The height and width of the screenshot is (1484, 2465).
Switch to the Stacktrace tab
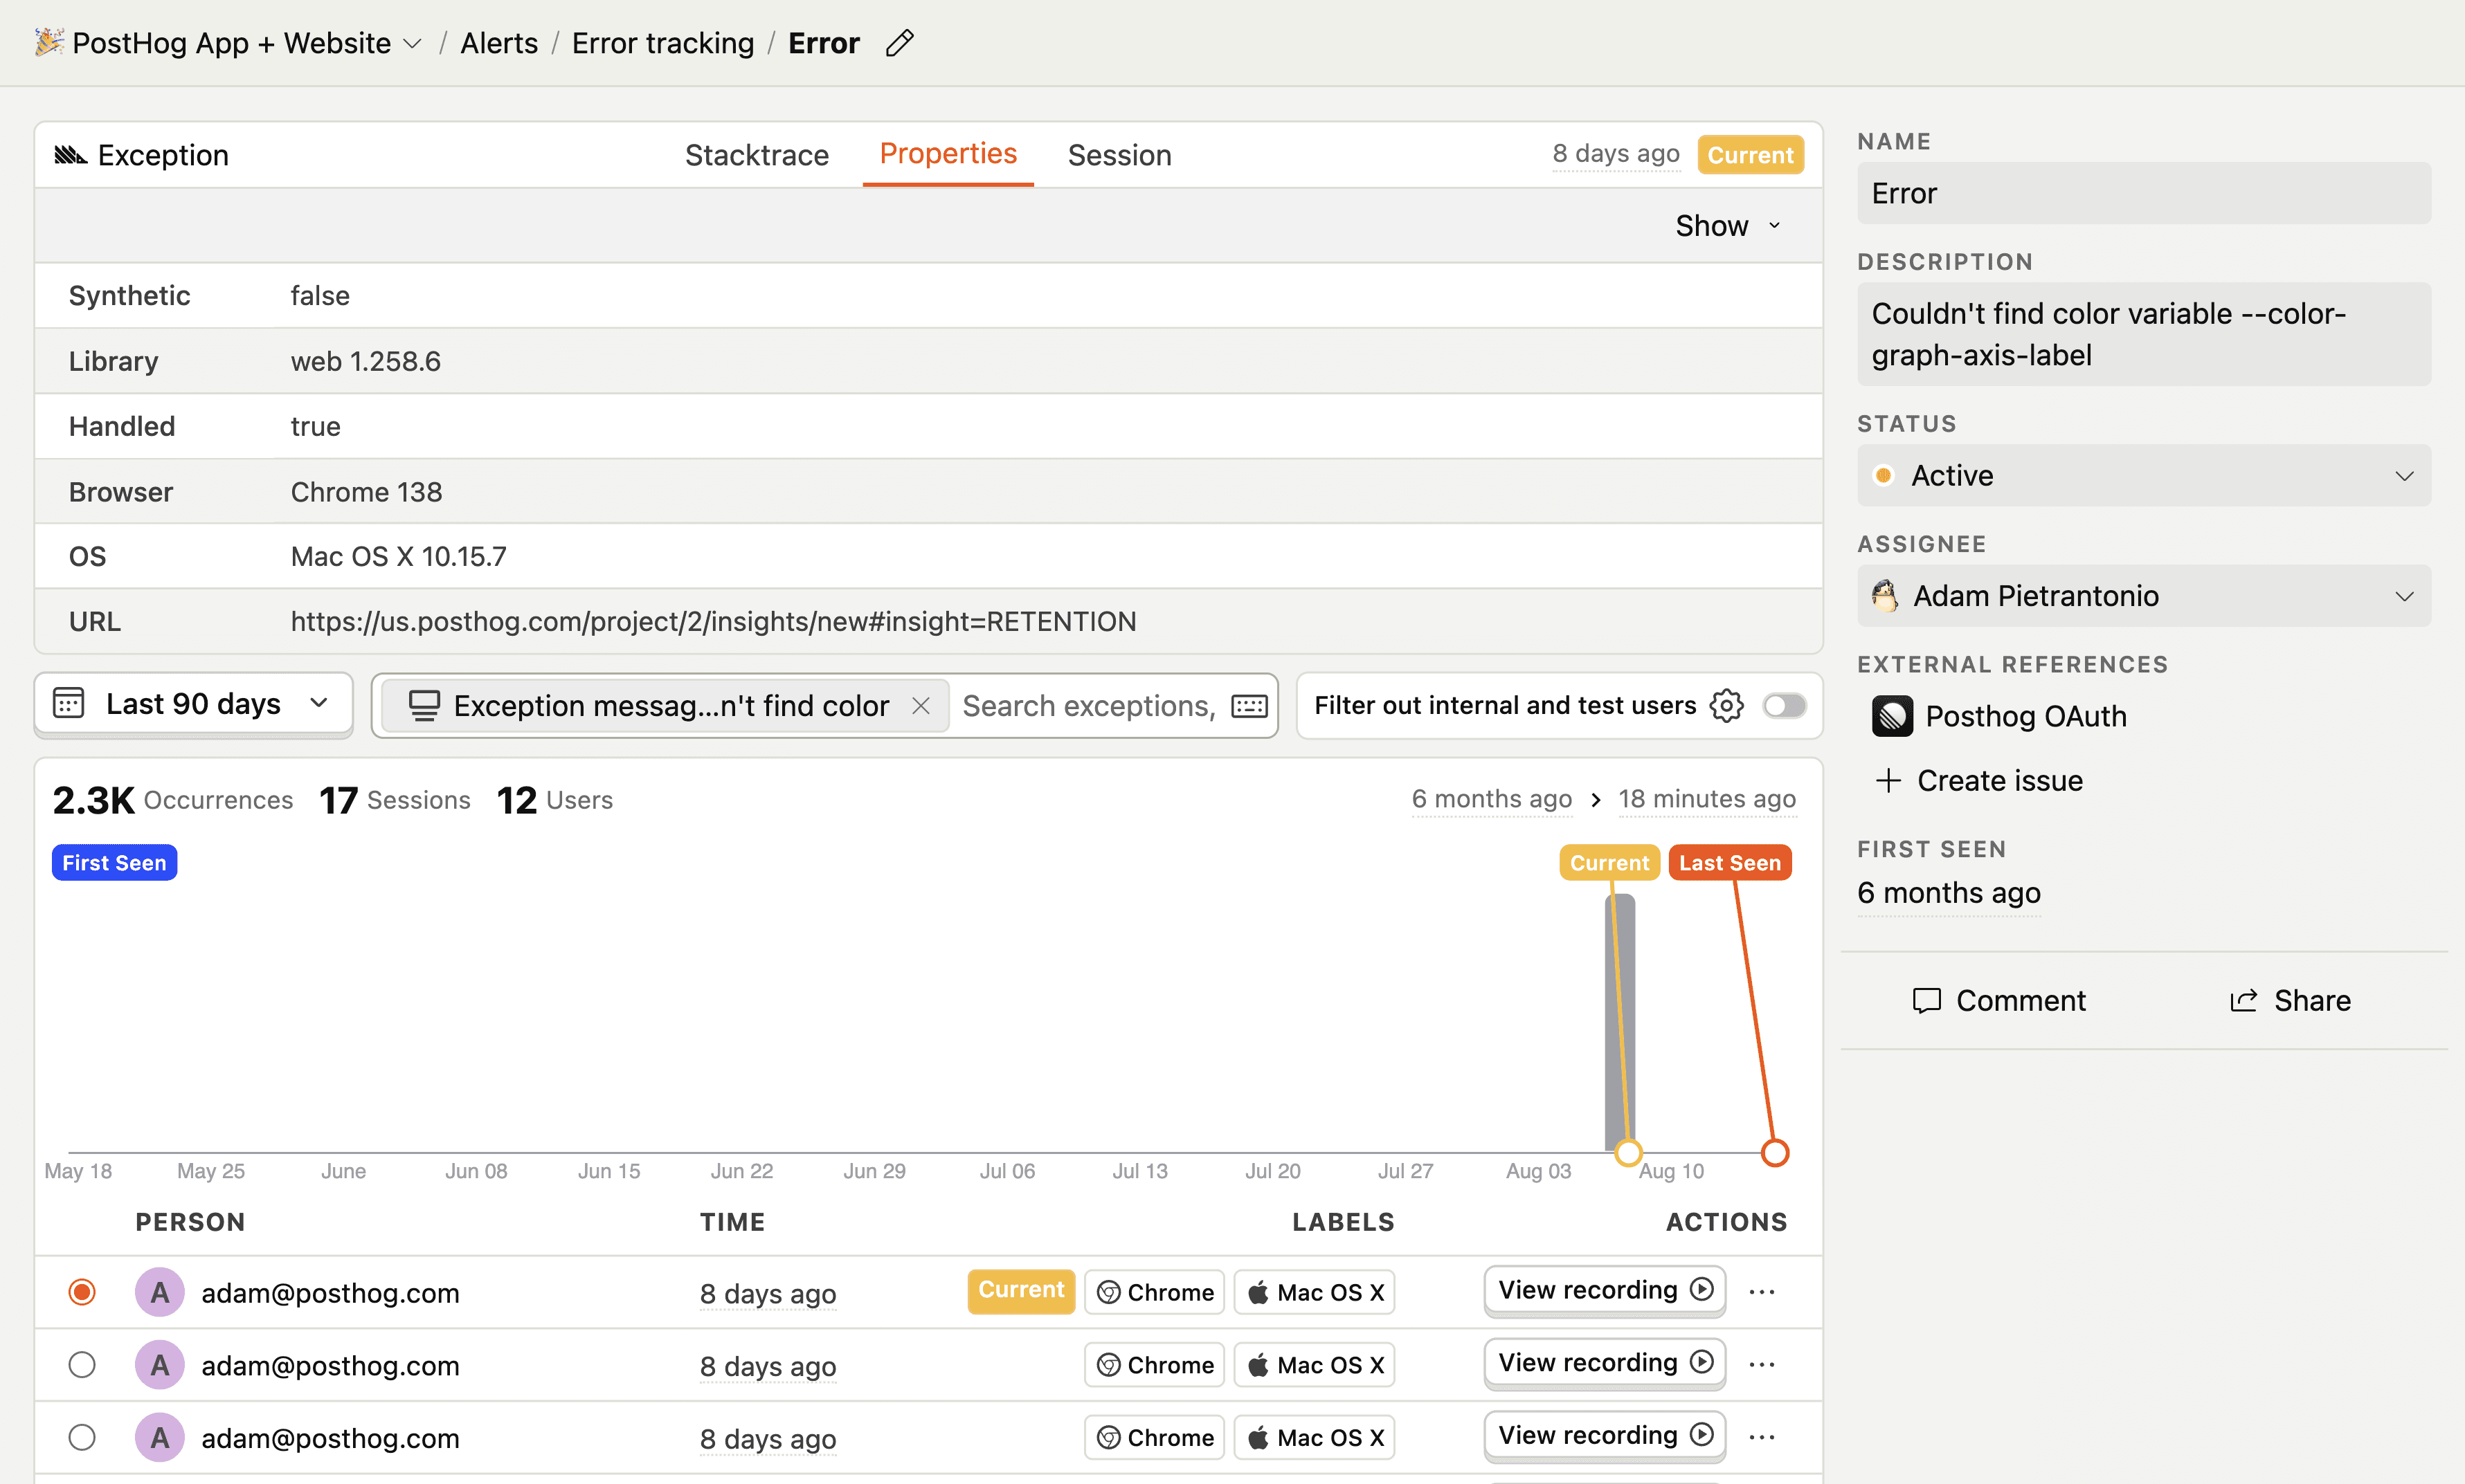pyautogui.click(x=757, y=155)
